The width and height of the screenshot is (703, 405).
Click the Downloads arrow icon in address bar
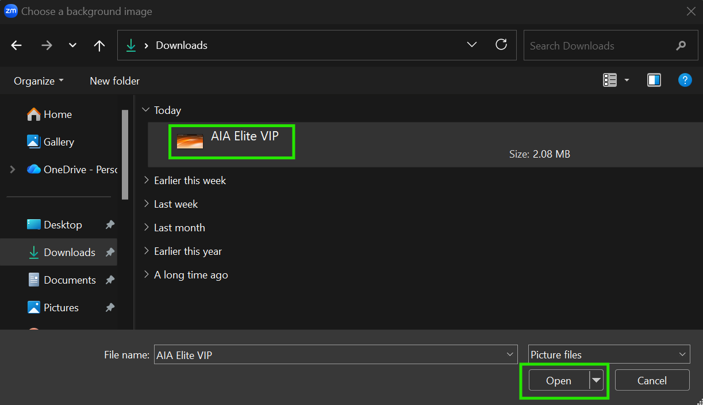131,45
